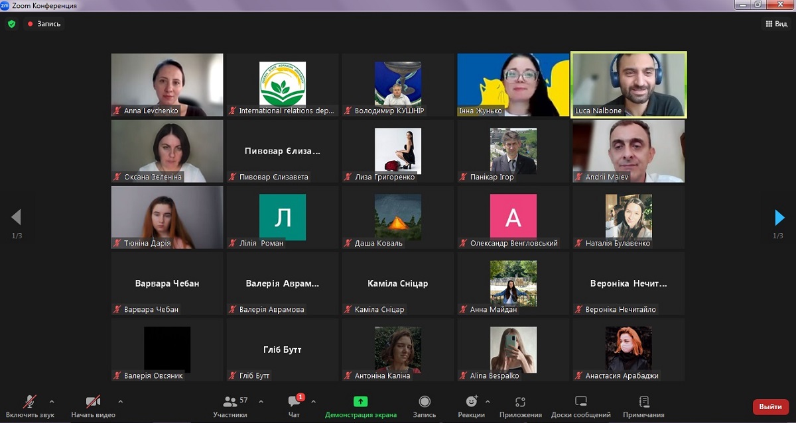
Task: Expand the Participants options chevron
Action: (x=261, y=402)
